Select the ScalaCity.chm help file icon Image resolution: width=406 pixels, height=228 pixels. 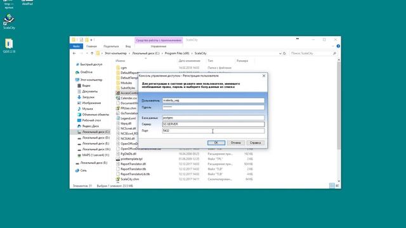(118, 179)
